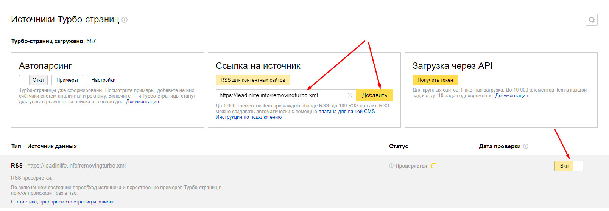This screenshot has width=609, height=211.
Task: Open Статистика, предпросмотр страниц и ошибки link
Action: click(63, 202)
